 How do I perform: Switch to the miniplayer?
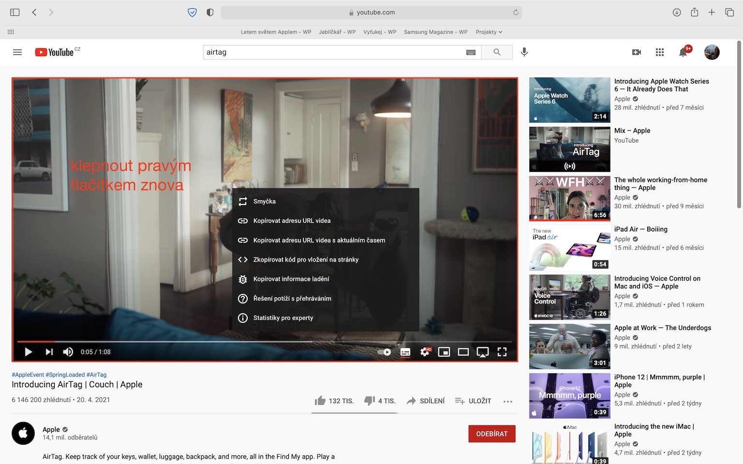coord(444,352)
